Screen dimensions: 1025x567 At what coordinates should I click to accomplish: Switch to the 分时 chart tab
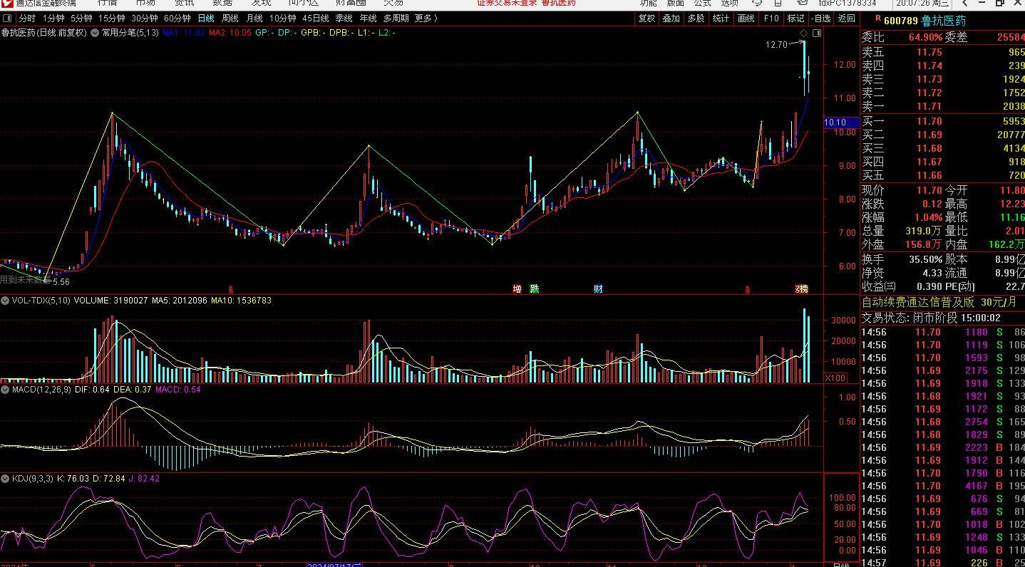click(x=26, y=19)
